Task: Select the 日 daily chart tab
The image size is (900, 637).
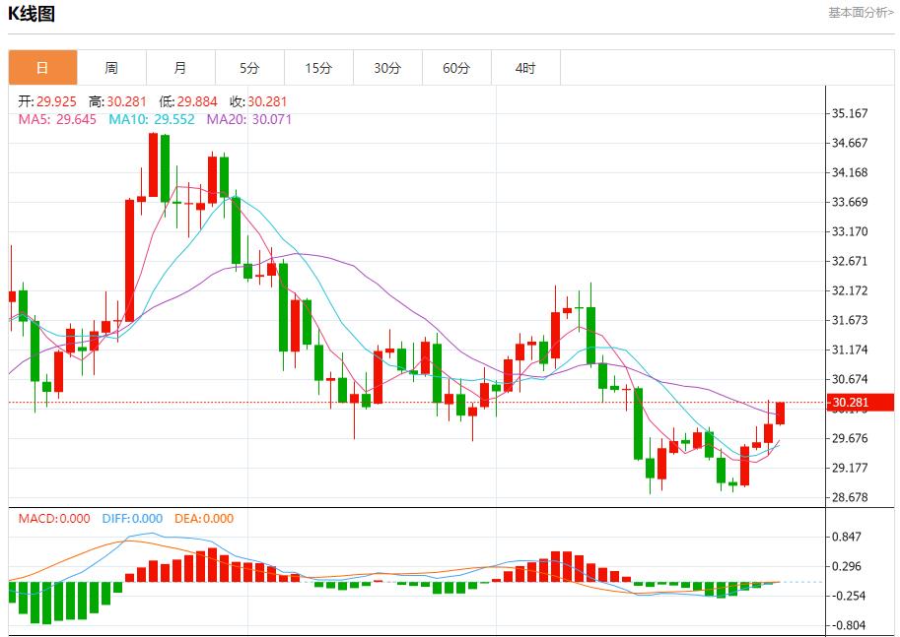Action: [42, 68]
